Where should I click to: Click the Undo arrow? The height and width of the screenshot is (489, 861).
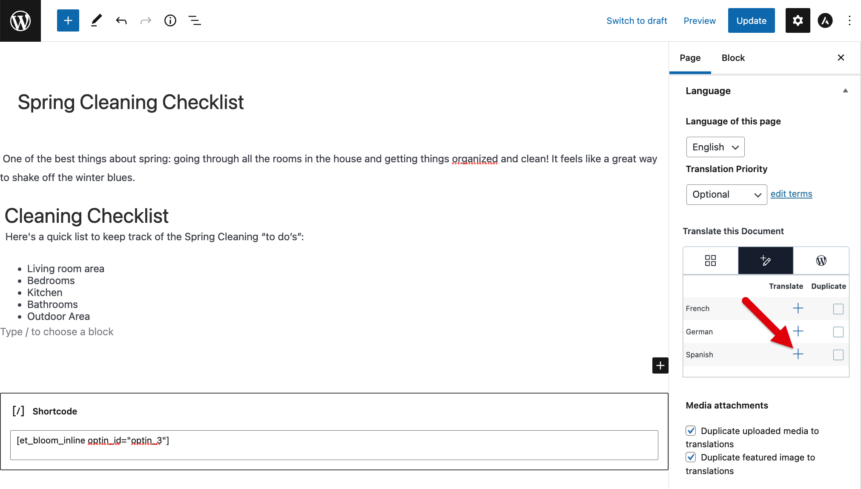click(121, 20)
